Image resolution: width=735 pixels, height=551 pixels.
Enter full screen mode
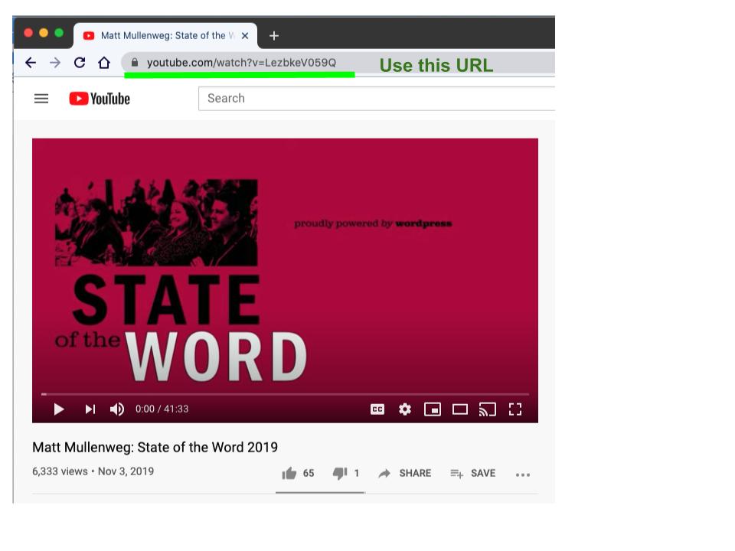(x=515, y=409)
